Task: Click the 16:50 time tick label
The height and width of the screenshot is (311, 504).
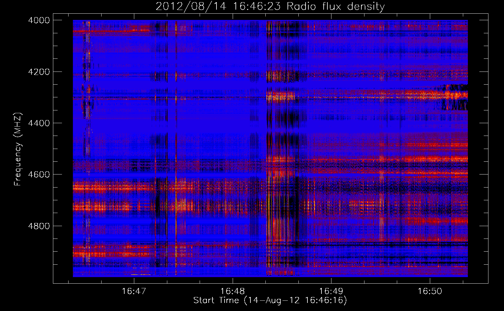Action: coord(430,291)
